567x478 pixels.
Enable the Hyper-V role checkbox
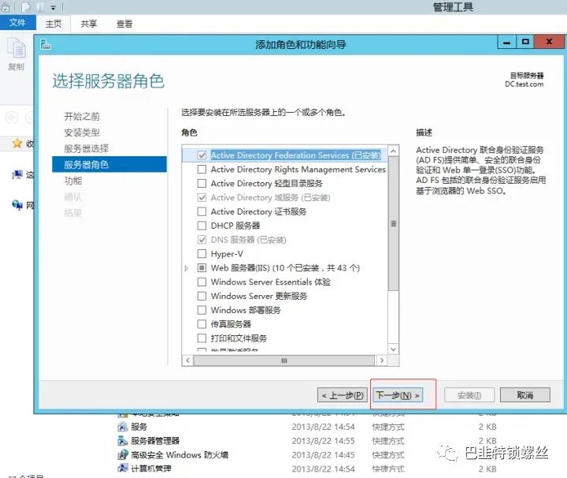[x=202, y=253]
